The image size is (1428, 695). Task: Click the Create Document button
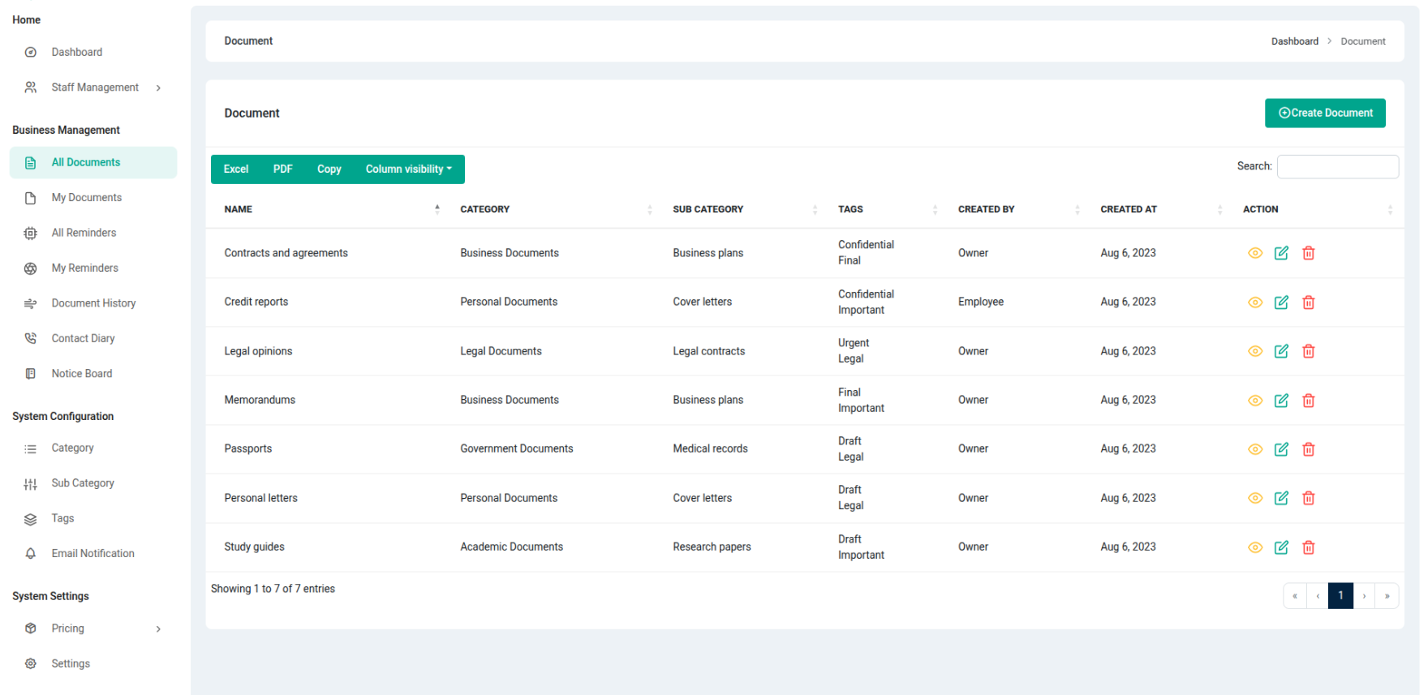click(x=1324, y=114)
